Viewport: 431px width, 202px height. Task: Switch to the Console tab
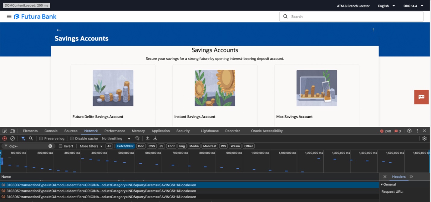51,131
